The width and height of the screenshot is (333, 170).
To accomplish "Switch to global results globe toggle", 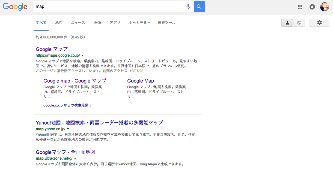I will coord(299,23).
